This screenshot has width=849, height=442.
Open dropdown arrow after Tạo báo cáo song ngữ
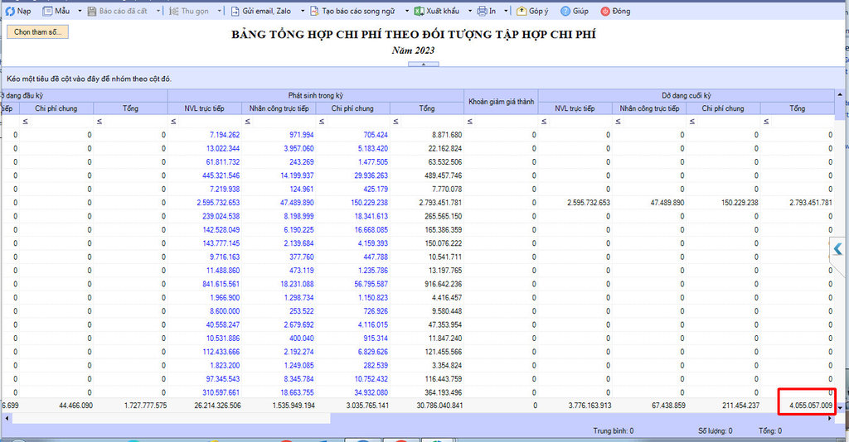coord(406,11)
